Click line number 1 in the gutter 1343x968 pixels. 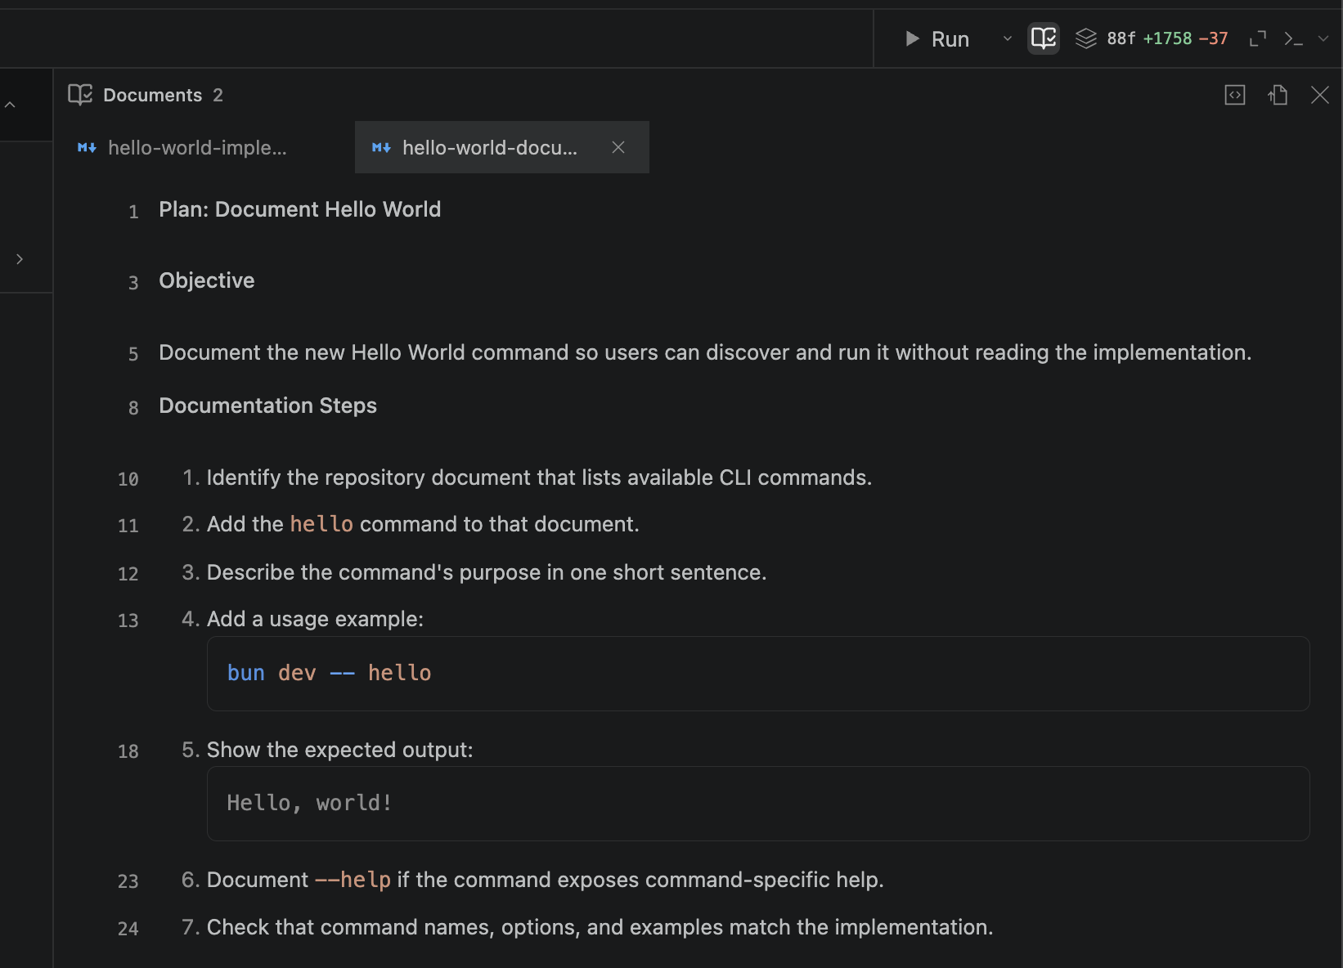(133, 212)
